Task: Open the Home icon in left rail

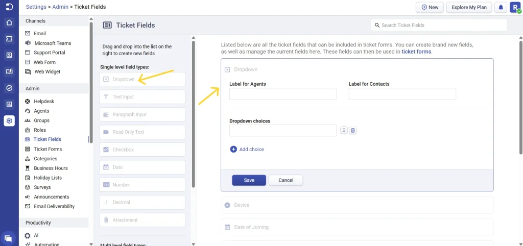Action: (x=9, y=22)
